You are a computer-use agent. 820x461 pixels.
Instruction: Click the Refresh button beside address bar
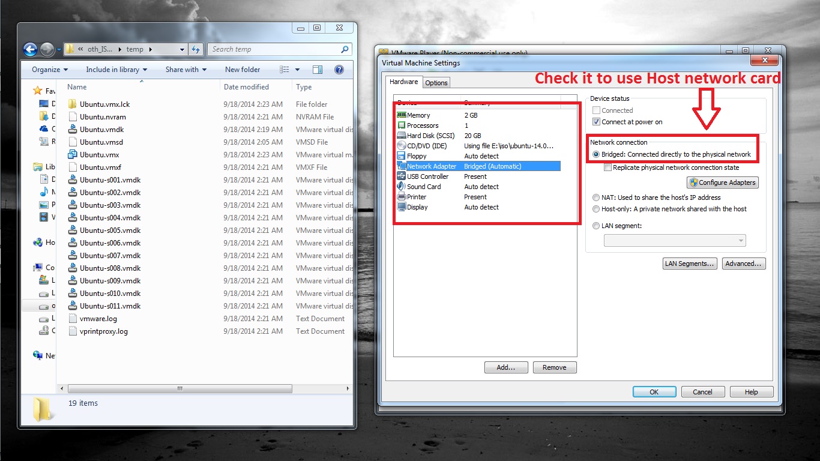point(196,49)
